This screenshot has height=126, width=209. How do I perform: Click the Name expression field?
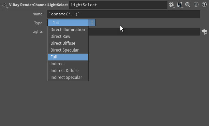pos(124,14)
